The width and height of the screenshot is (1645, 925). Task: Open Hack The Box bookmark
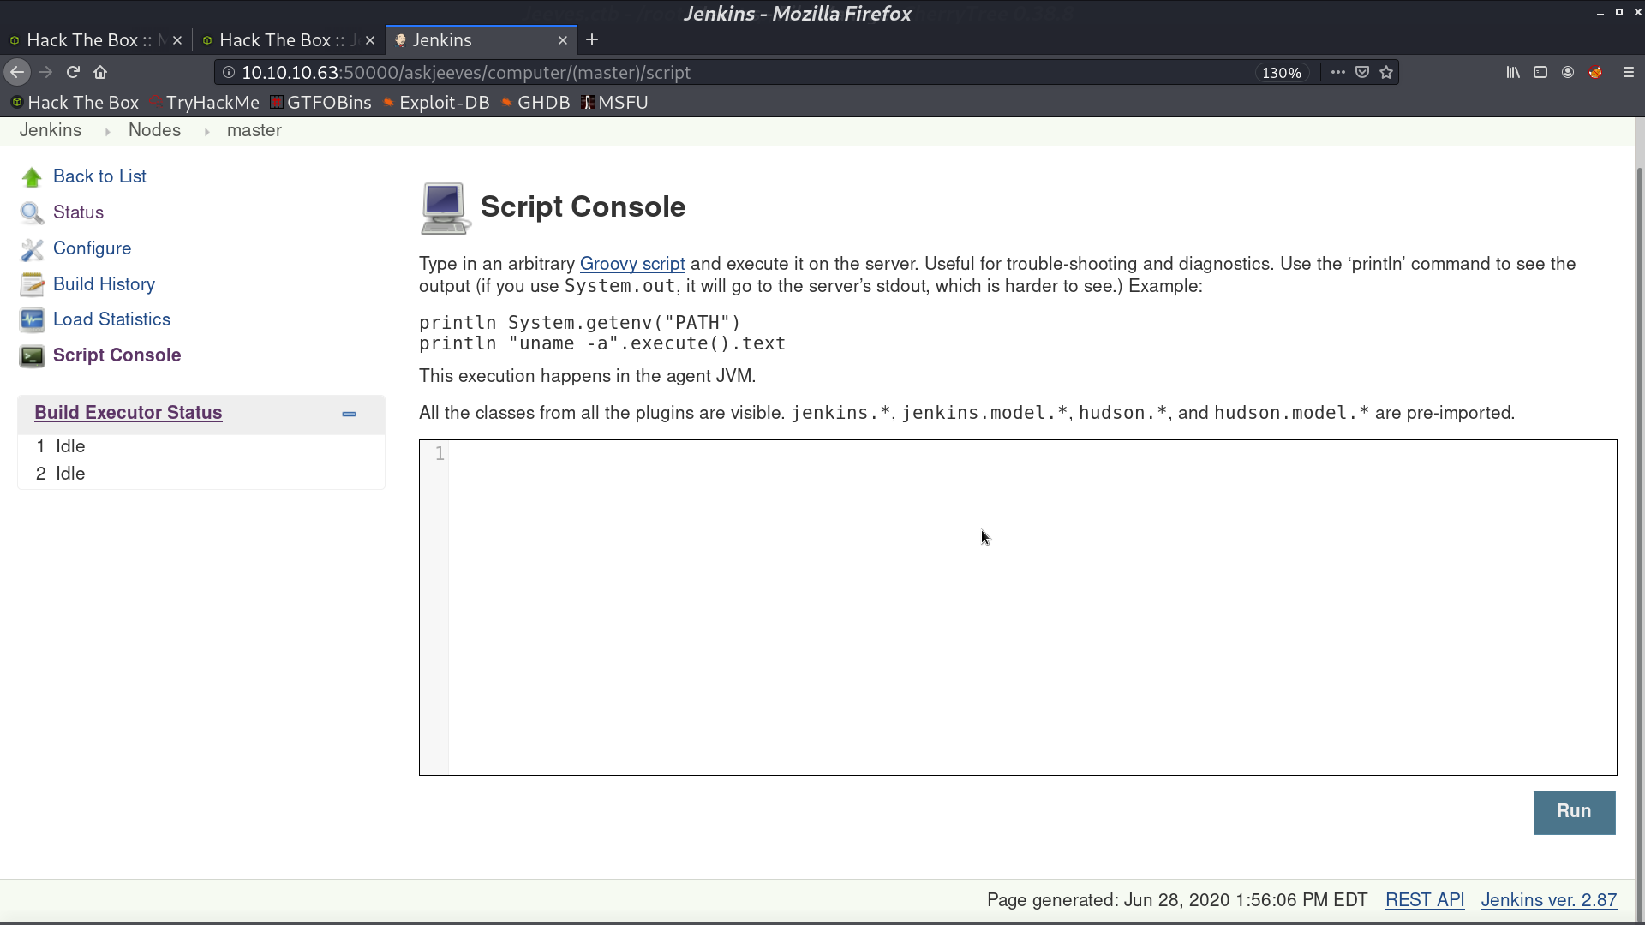pos(75,103)
